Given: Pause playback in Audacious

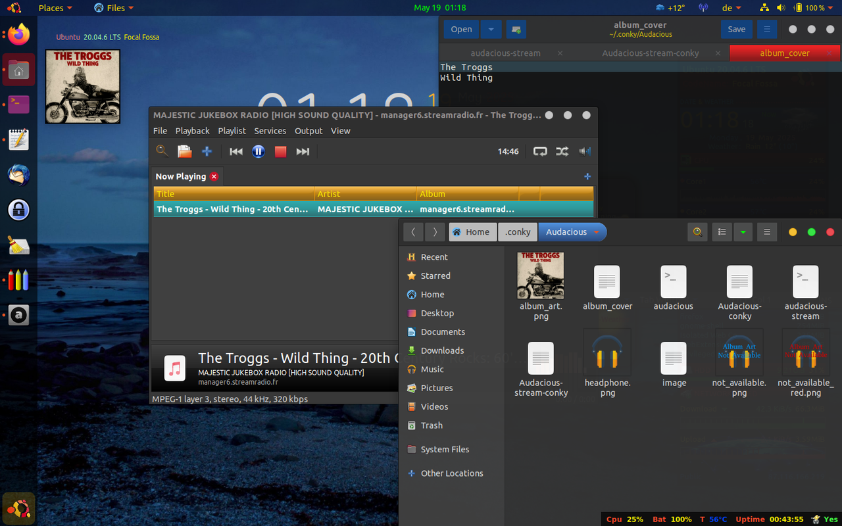Looking at the screenshot, I should pos(259,151).
